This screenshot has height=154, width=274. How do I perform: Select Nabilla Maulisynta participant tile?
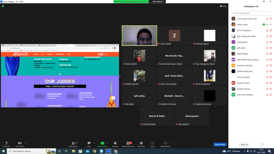coord(209,96)
